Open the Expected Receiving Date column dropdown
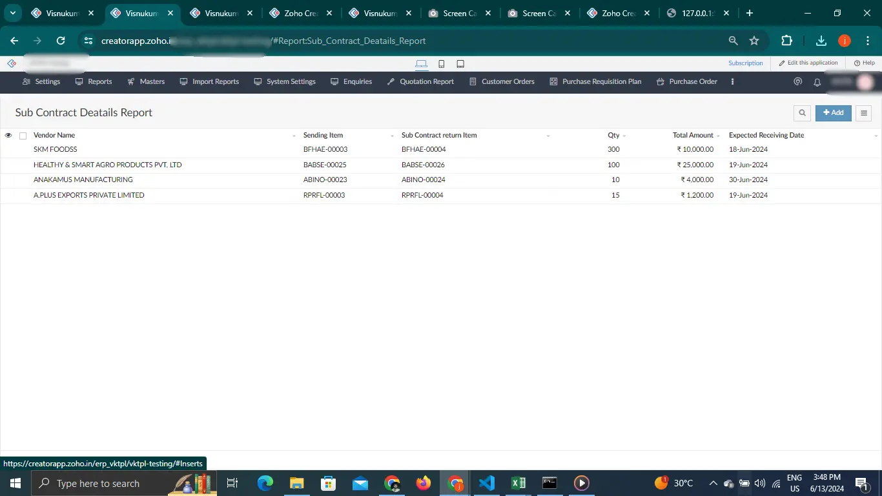 pos(876,136)
